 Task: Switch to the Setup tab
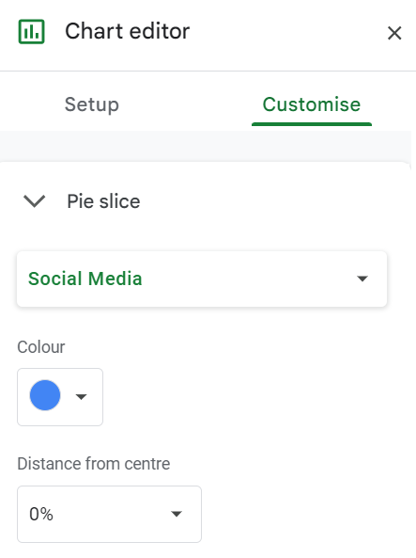pyautogui.click(x=92, y=104)
